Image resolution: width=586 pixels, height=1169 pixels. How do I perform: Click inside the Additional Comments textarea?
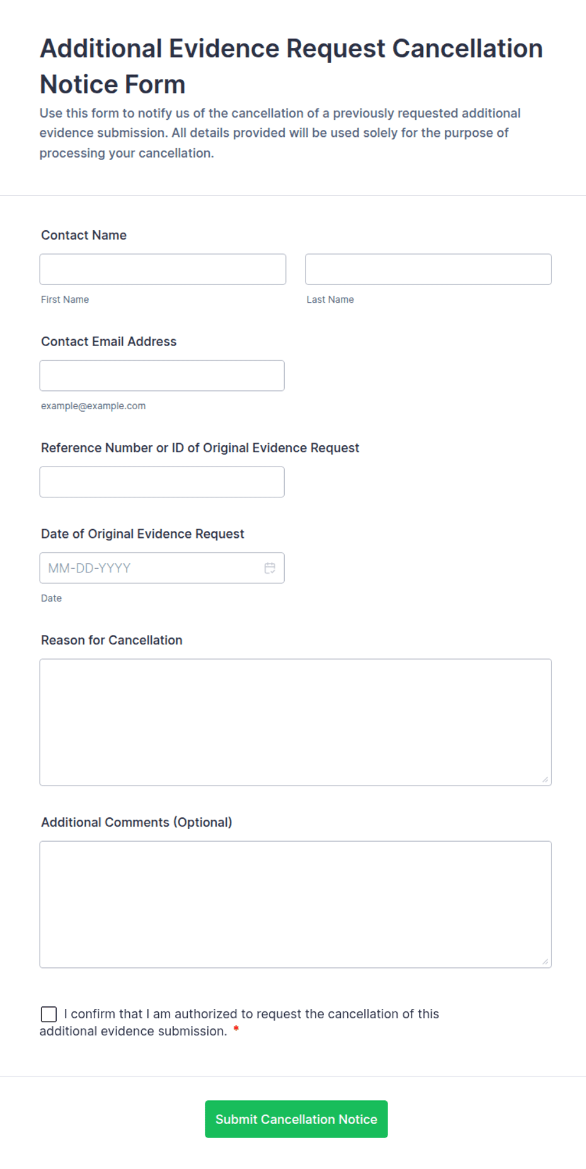point(296,905)
